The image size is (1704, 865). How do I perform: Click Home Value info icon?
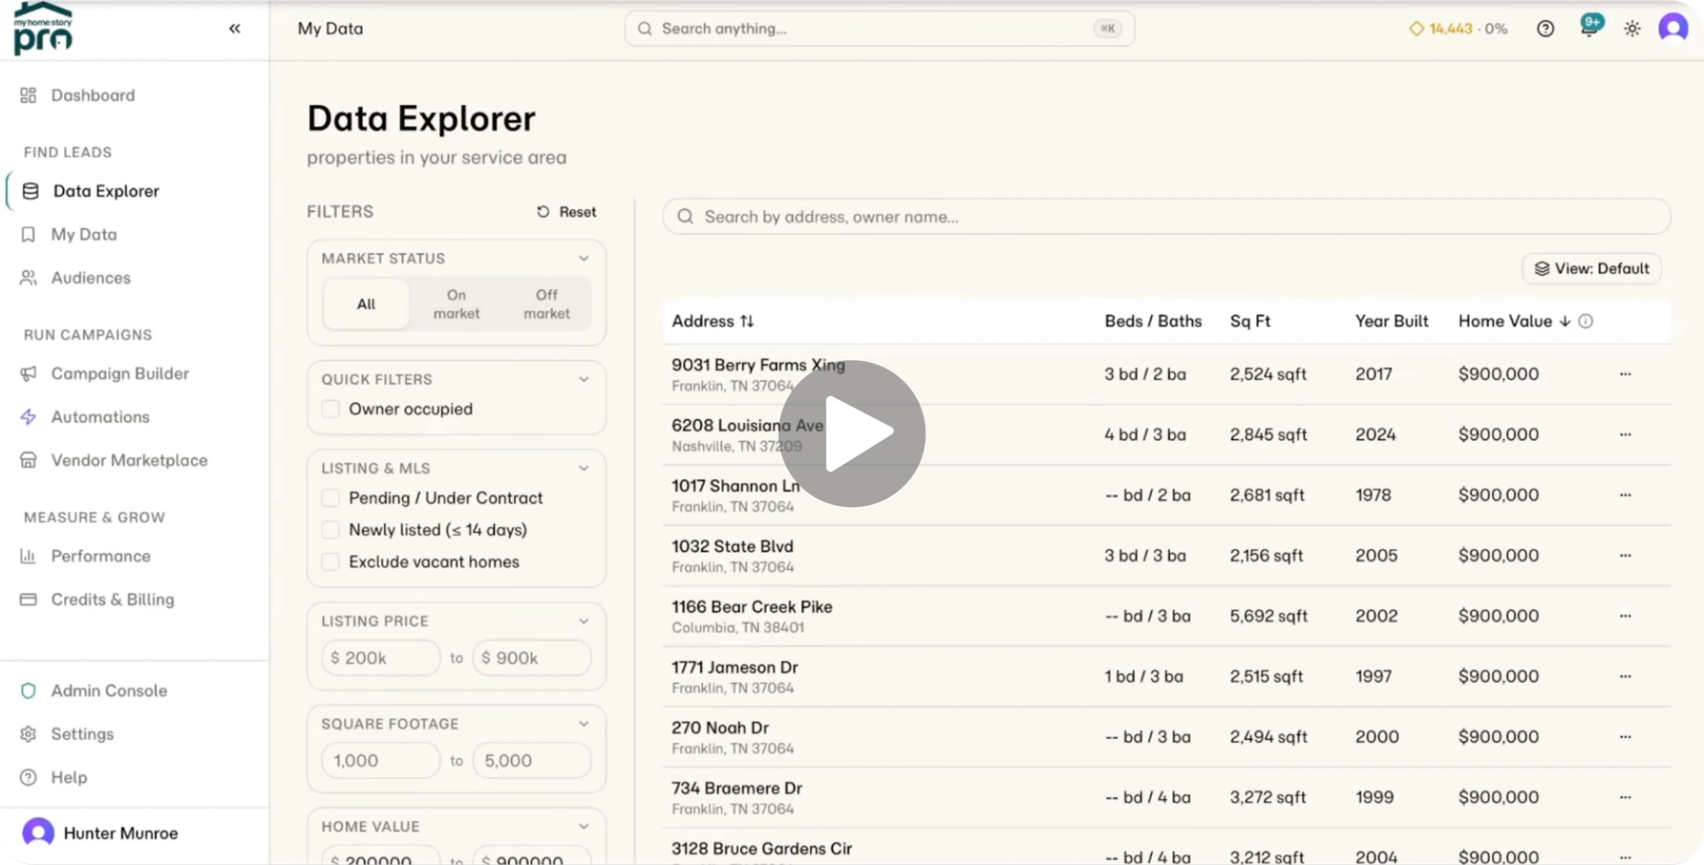[1586, 321]
